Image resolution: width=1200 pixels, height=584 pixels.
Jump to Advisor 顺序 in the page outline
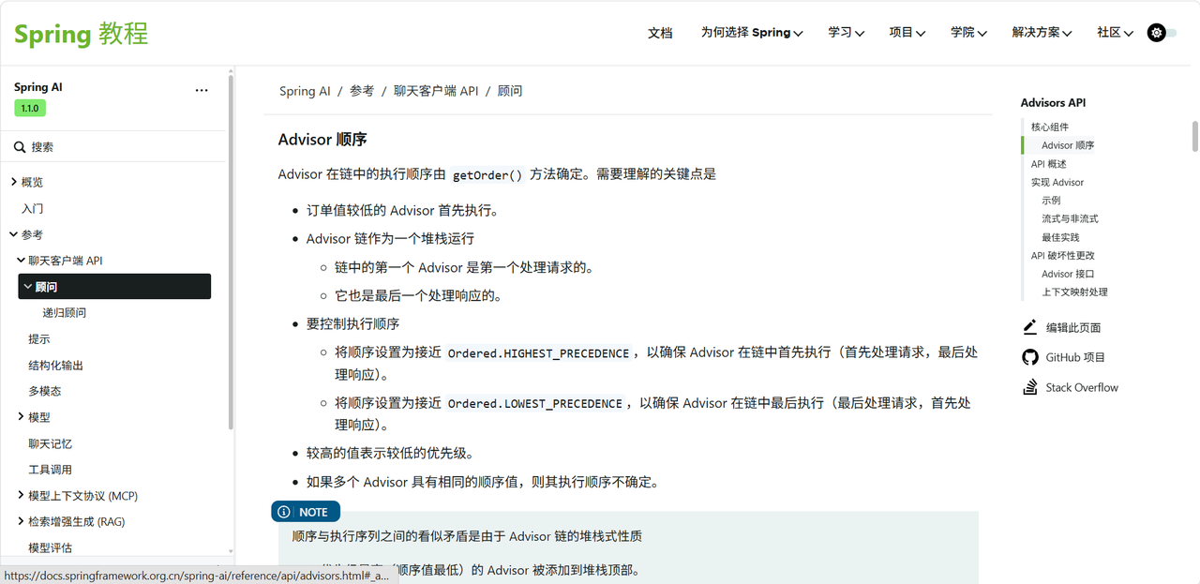(x=1068, y=145)
